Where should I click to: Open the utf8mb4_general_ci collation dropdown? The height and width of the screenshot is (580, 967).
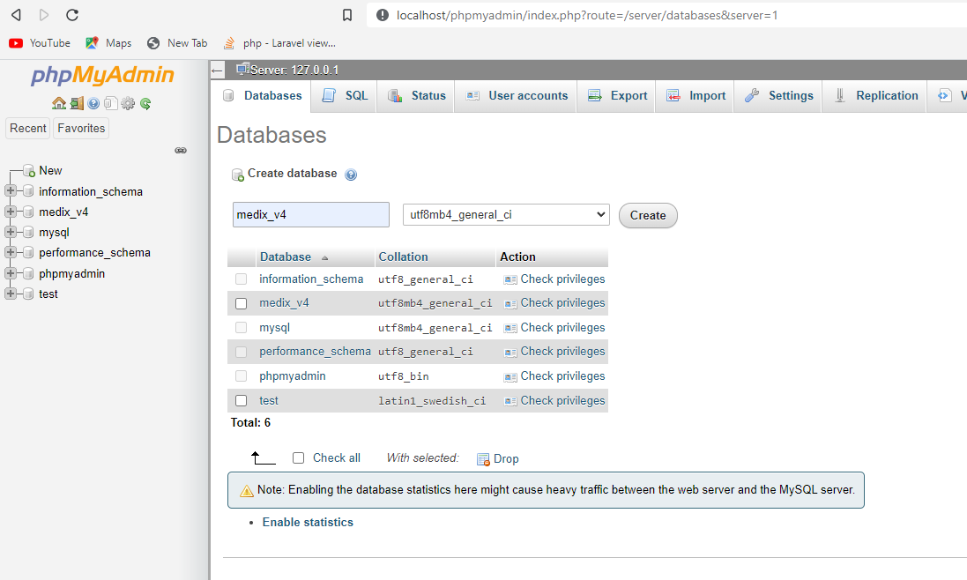[506, 215]
